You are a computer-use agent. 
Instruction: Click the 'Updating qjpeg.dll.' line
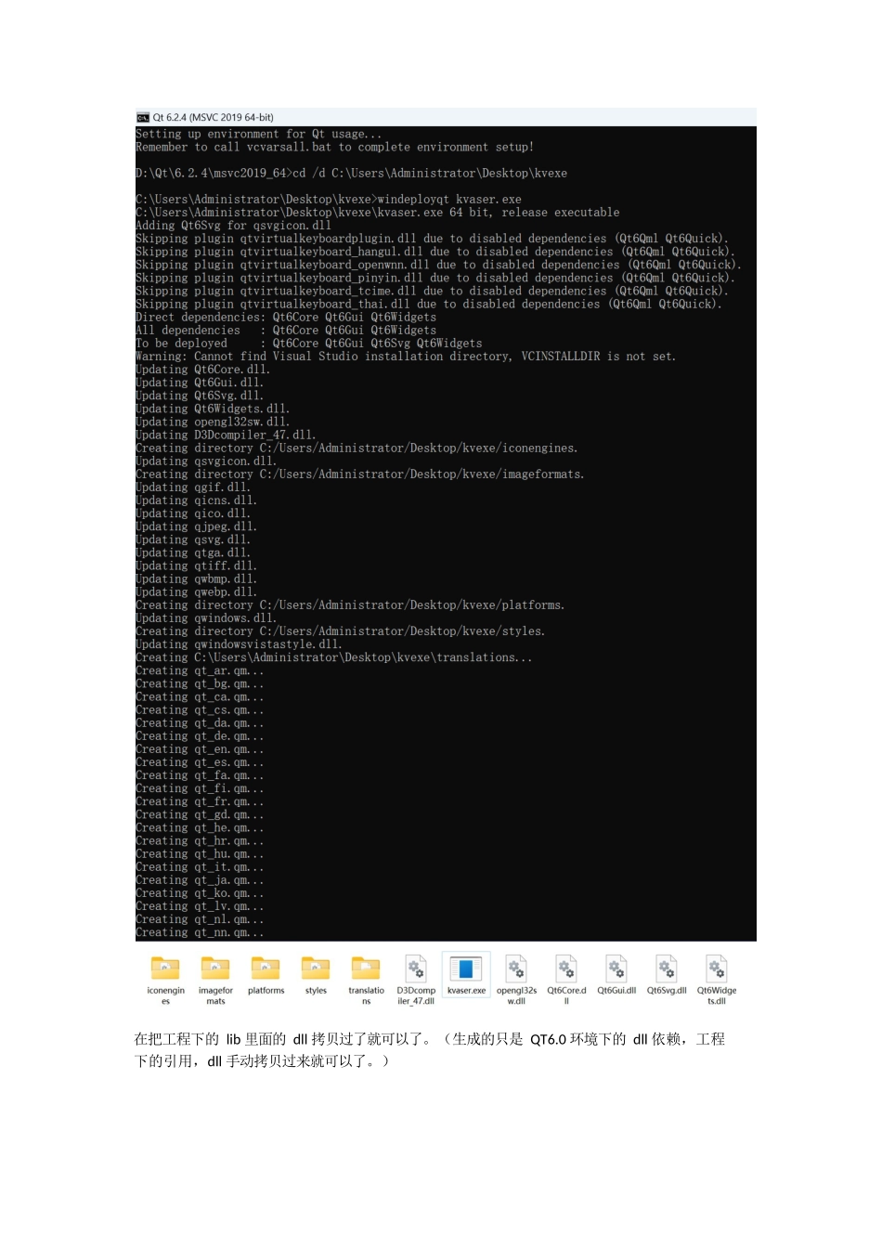(x=197, y=526)
